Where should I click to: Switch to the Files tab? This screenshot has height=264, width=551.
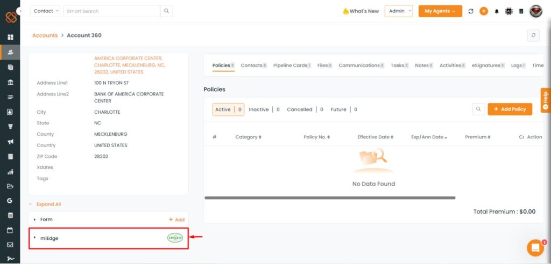click(324, 65)
